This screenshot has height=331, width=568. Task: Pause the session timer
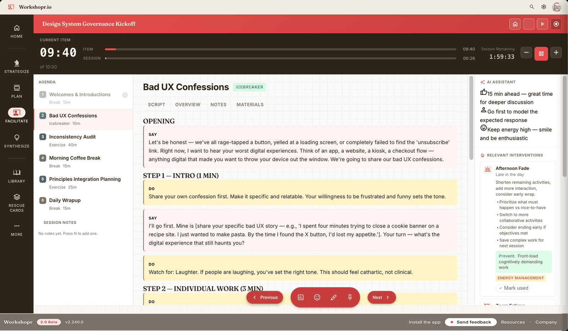[541, 54]
